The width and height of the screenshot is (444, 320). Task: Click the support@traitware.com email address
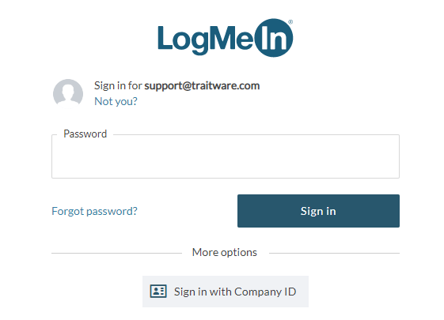[x=202, y=85]
